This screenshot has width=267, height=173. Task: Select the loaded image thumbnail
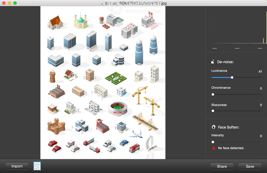(x=37, y=166)
